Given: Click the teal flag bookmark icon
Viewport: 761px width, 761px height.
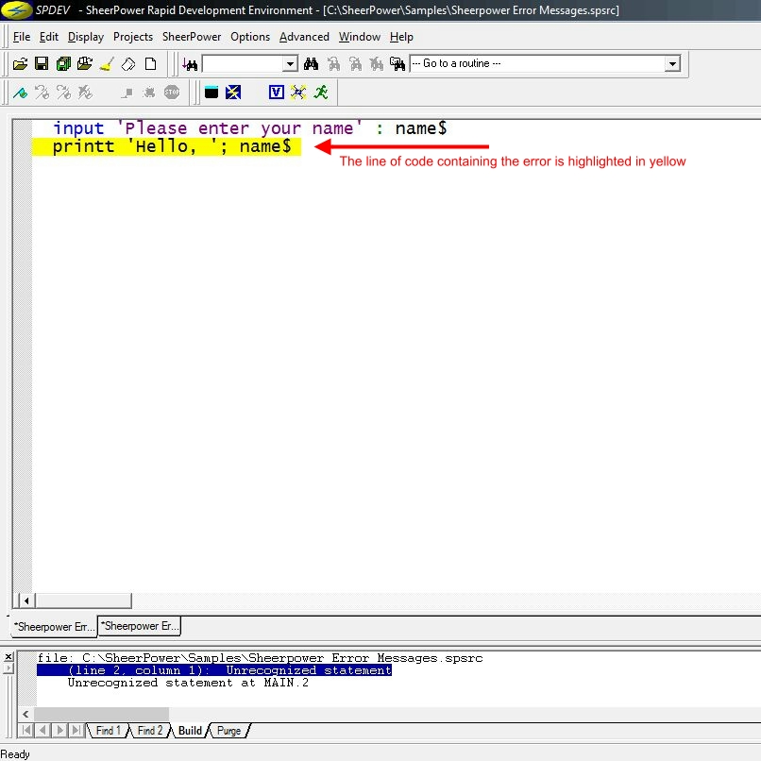Looking at the screenshot, I should [20, 93].
